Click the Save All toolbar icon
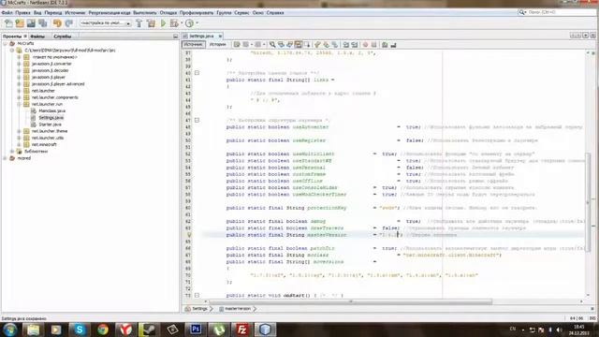 pos(42,23)
